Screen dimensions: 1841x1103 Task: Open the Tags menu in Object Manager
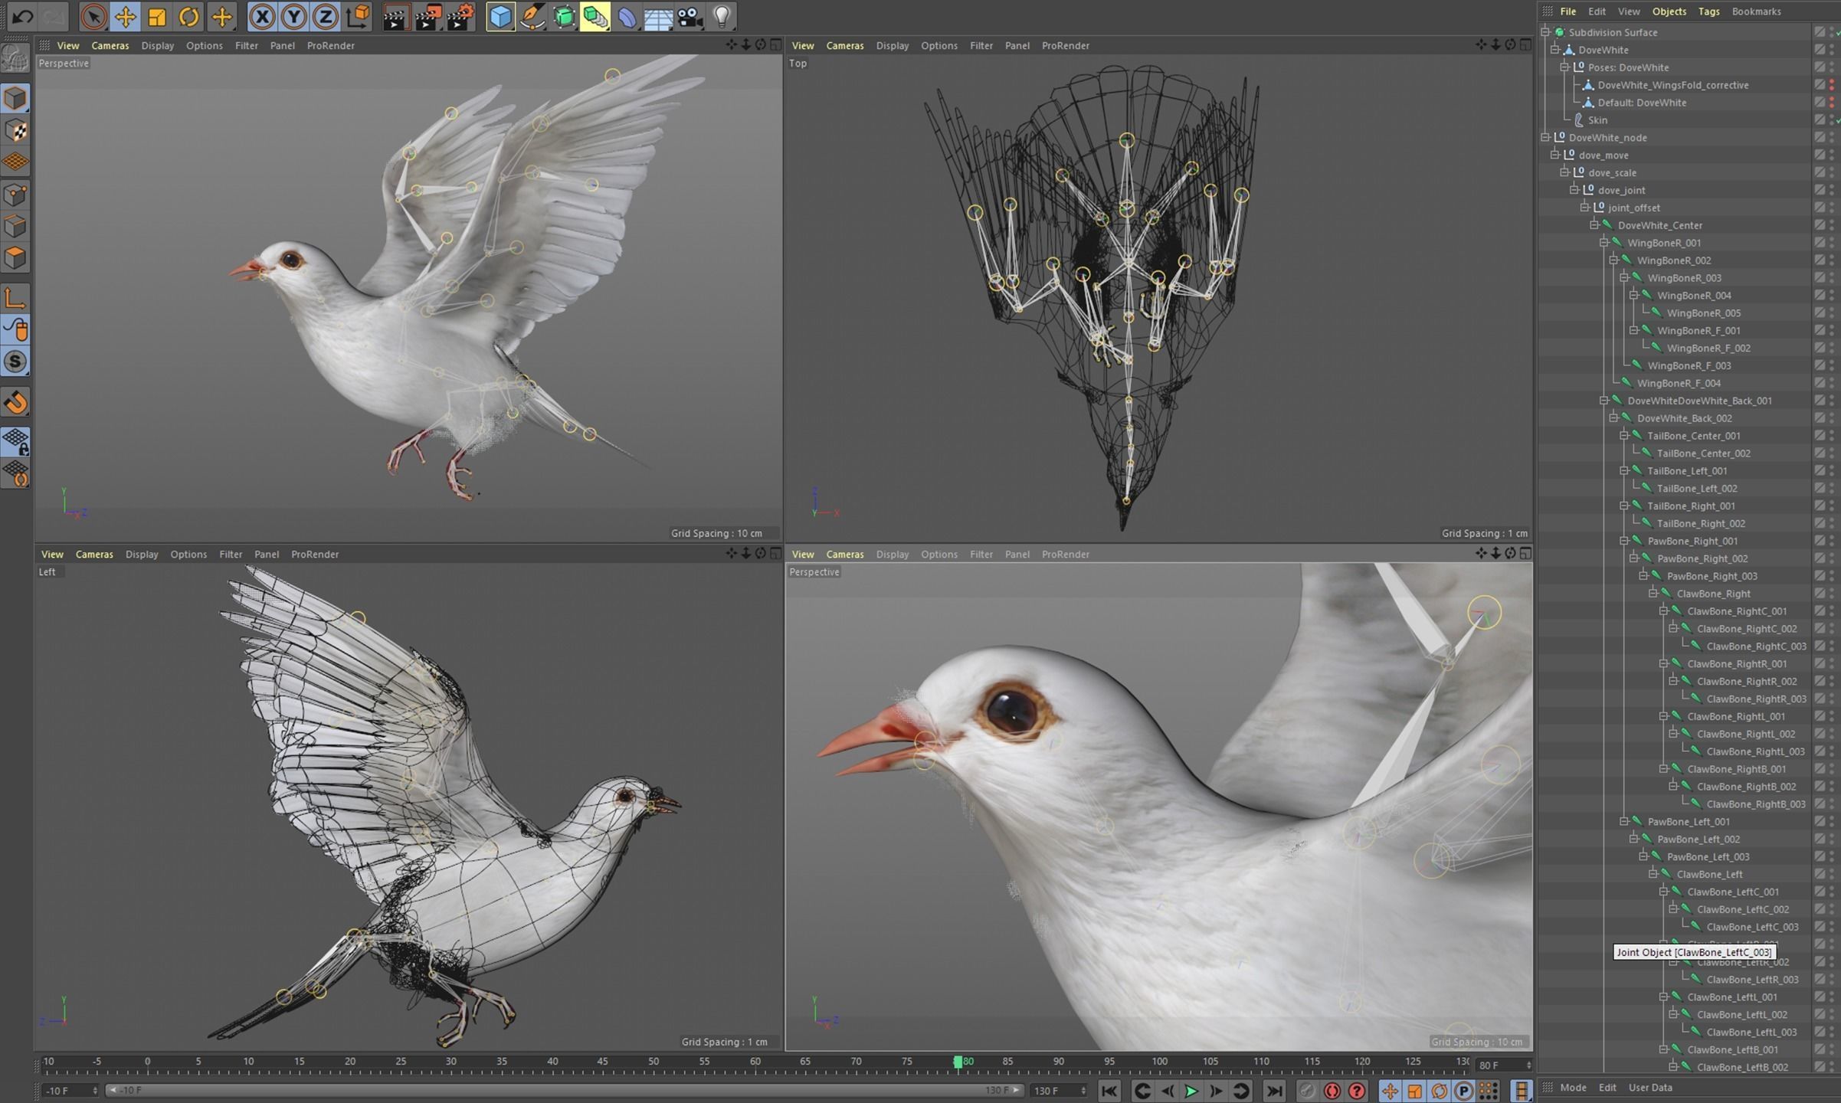pos(1708,11)
